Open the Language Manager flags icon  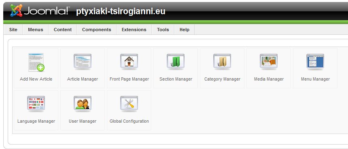coord(36,104)
